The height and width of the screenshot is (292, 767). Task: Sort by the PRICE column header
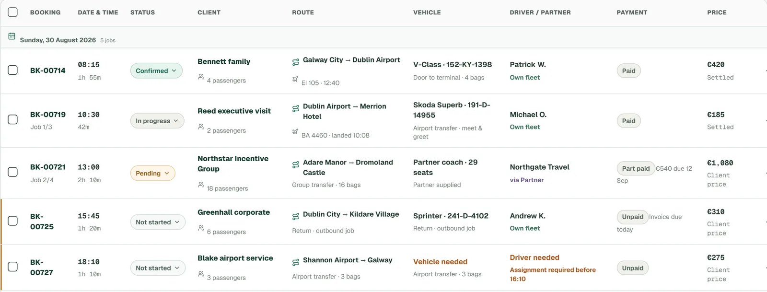point(717,12)
